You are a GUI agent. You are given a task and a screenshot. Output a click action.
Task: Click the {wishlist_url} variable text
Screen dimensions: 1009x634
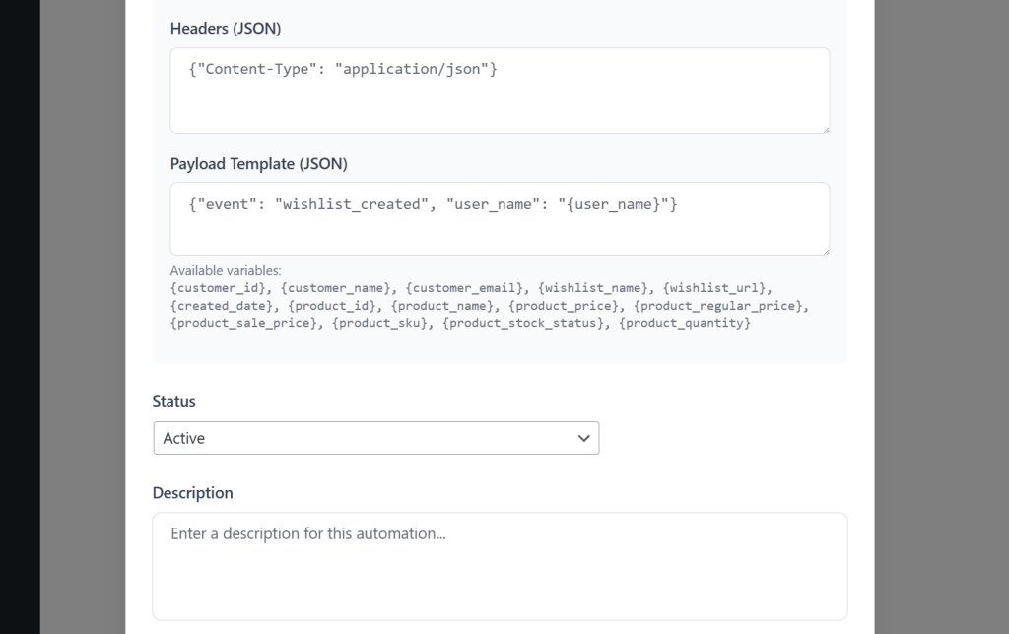tap(714, 288)
